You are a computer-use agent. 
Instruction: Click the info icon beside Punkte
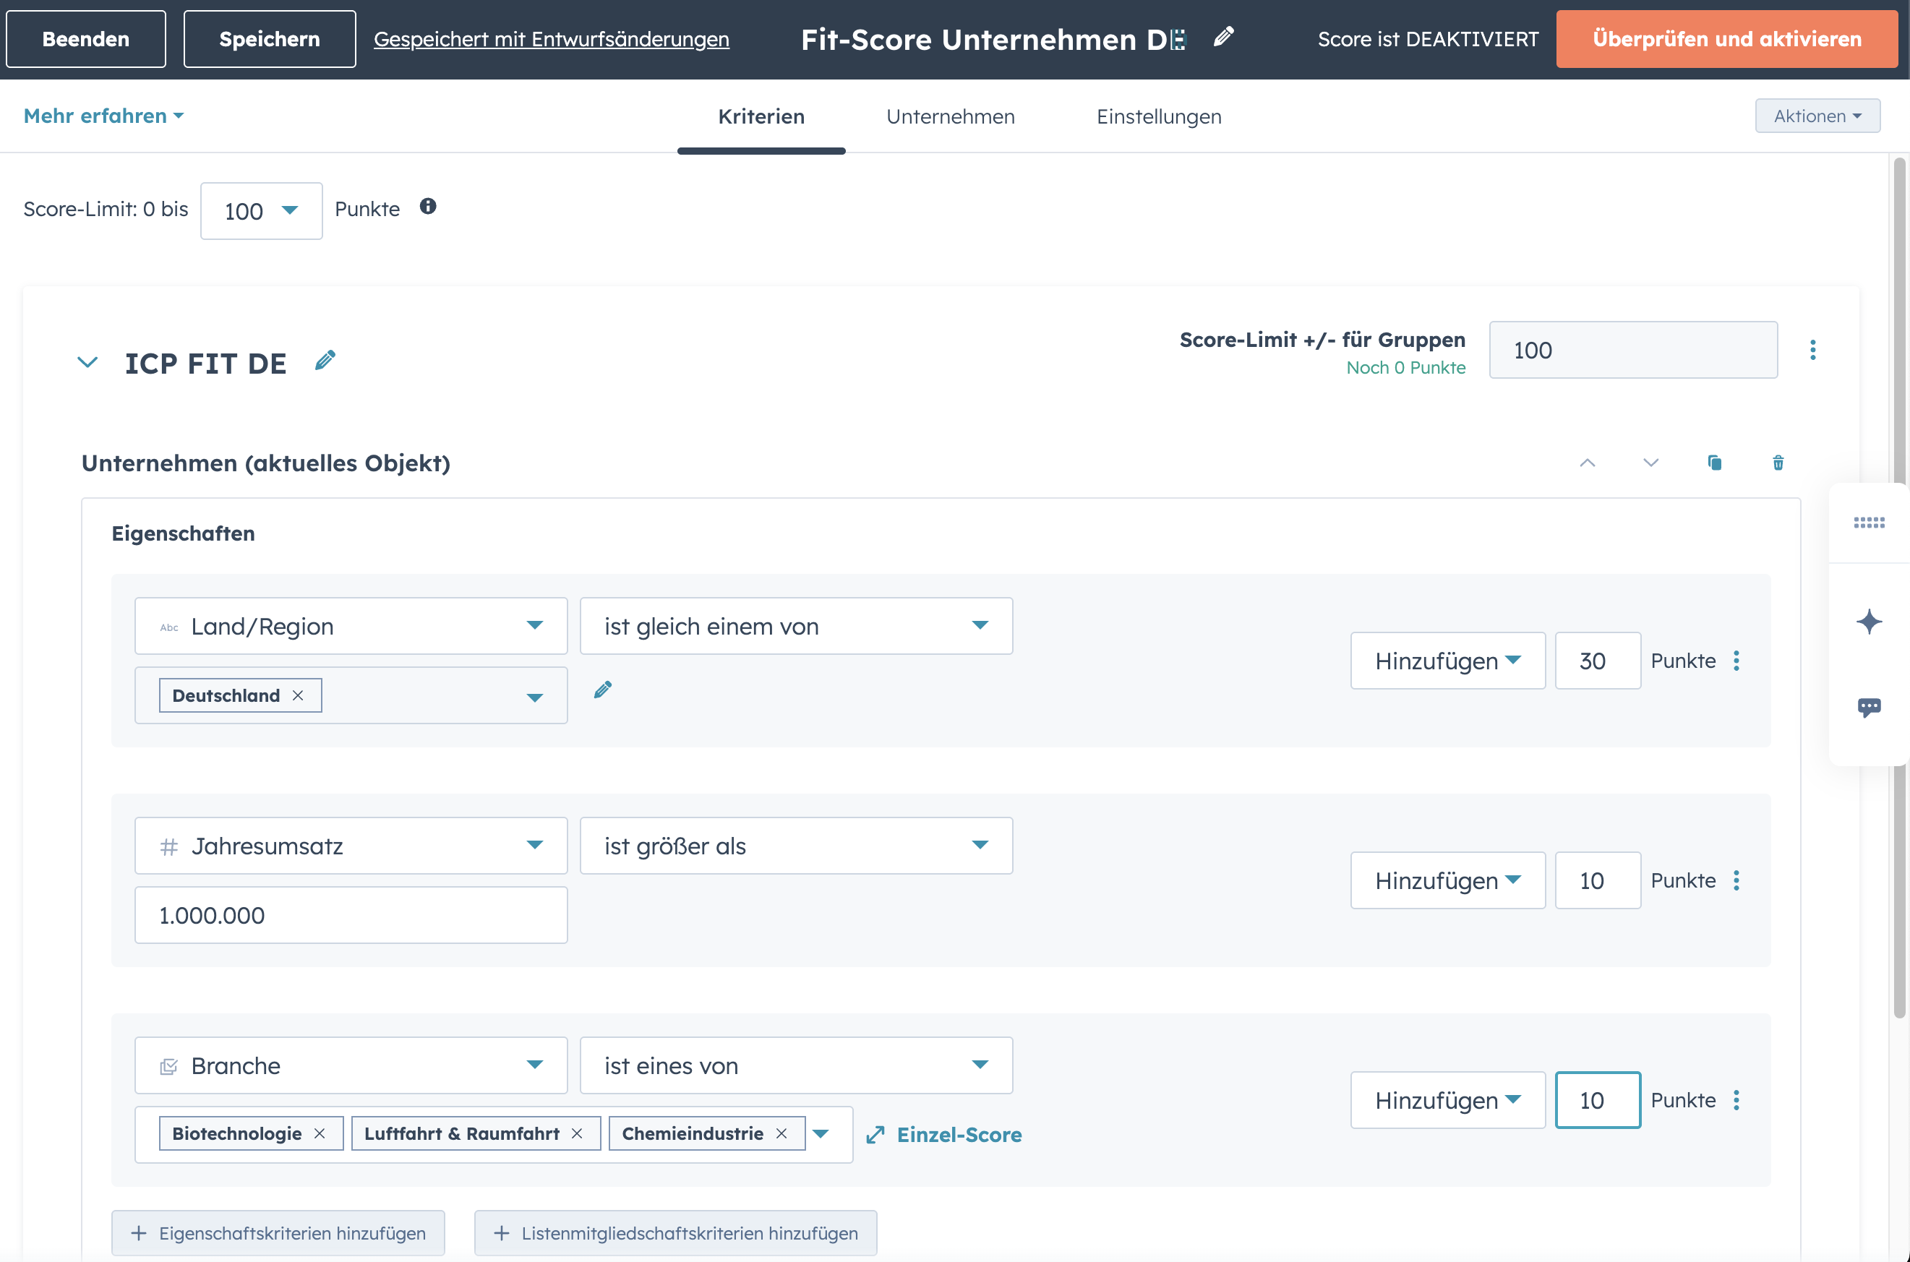428,207
